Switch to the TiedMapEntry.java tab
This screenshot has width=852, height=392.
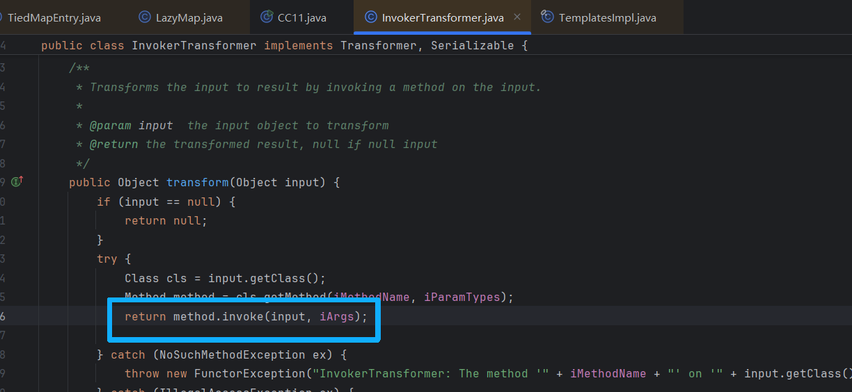[x=53, y=17]
